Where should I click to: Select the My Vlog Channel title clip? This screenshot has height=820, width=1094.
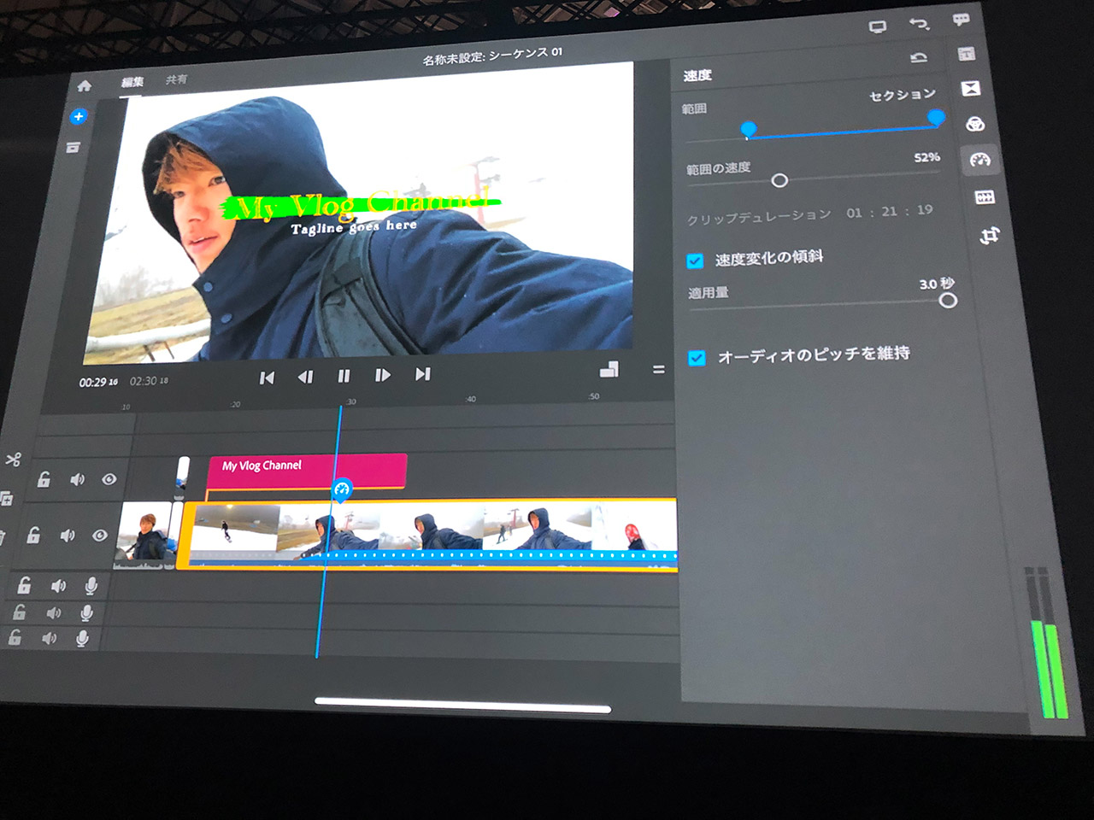pyautogui.click(x=307, y=471)
